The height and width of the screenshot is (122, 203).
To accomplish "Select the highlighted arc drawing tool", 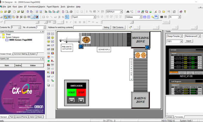I will 67,17.
